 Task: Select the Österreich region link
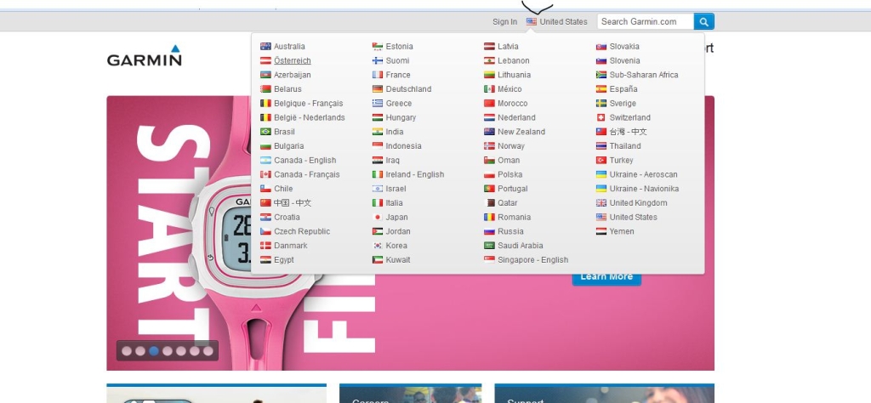[x=293, y=61]
